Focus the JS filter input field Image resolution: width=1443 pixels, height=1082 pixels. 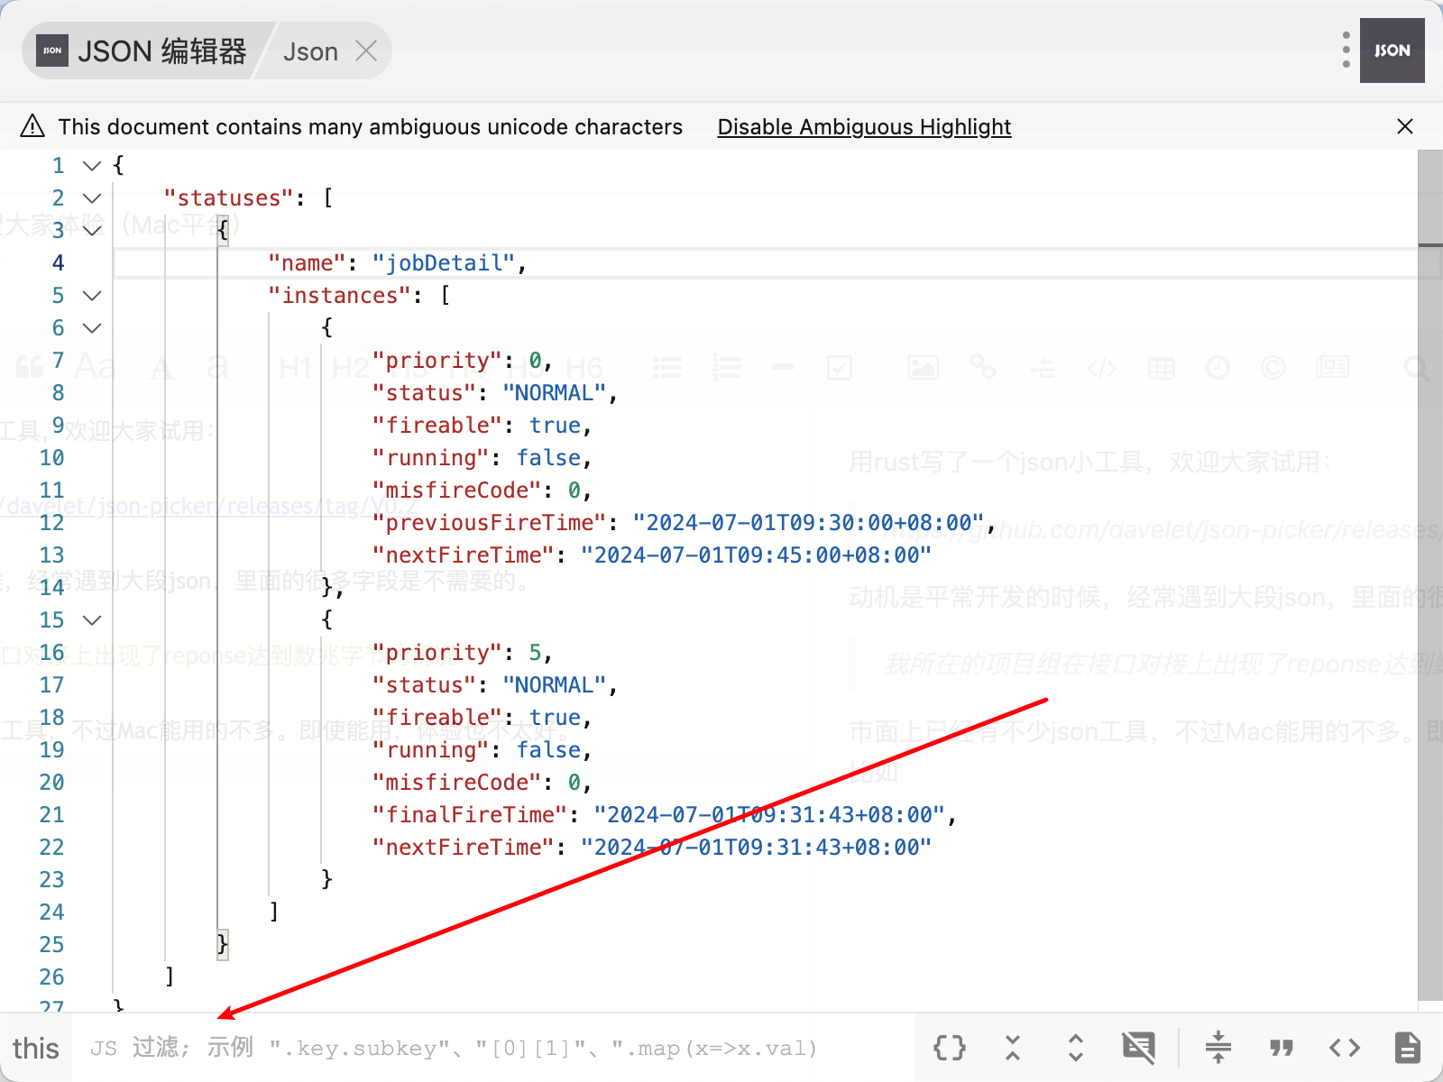coord(493,1048)
